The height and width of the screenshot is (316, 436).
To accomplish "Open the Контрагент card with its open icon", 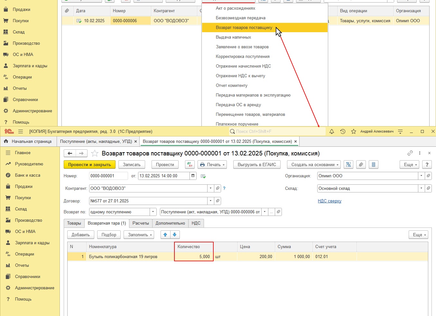I will pyautogui.click(x=218, y=188).
